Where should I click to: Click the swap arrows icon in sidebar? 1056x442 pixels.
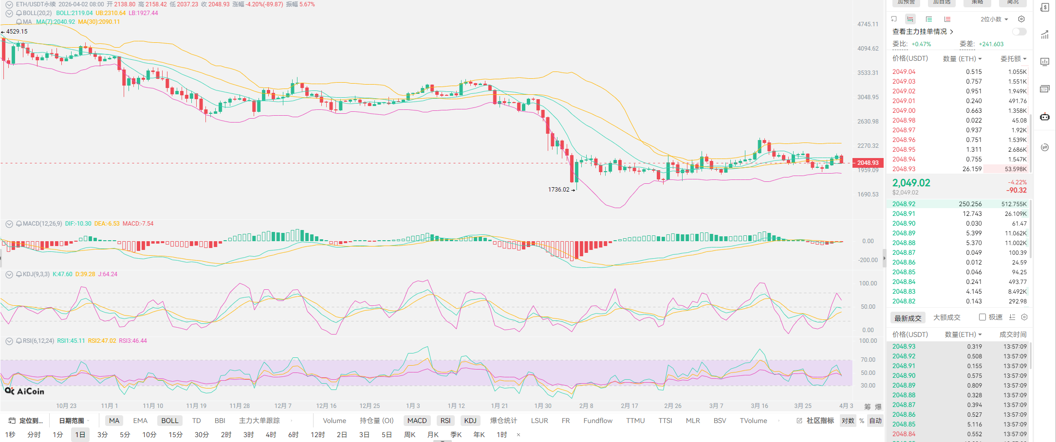click(x=1045, y=147)
